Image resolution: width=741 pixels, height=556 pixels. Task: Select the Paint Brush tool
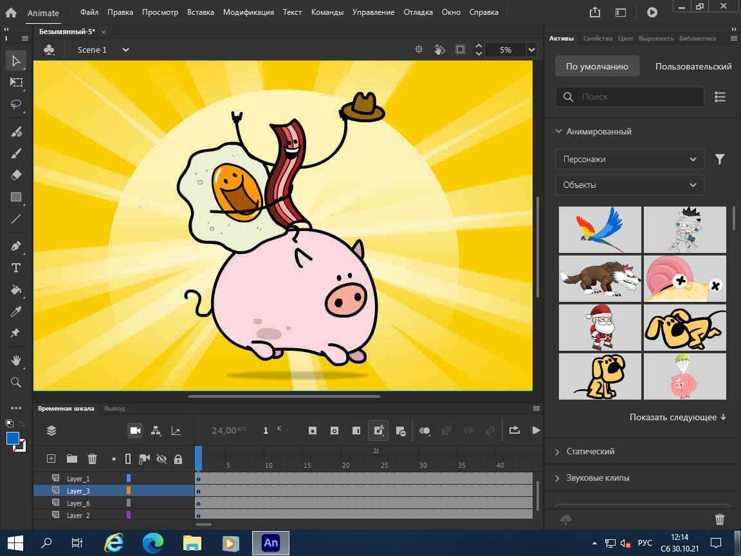click(x=16, y=131)
